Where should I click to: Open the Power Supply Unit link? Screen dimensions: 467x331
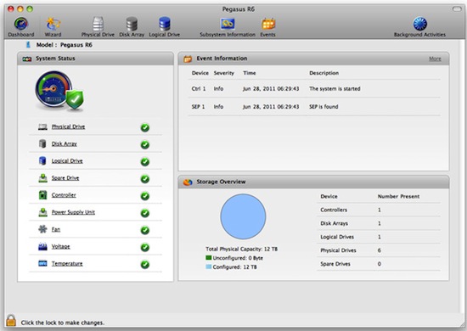[73, 212]
